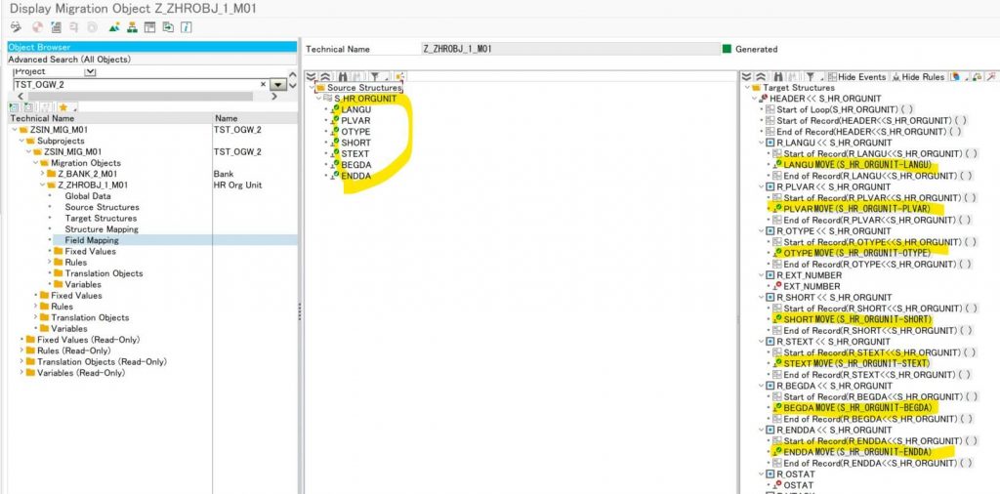Expand Fixed Values (Read-Only) folder
The width and height of the screenshot is (1000, 494).
pos(21,340)
